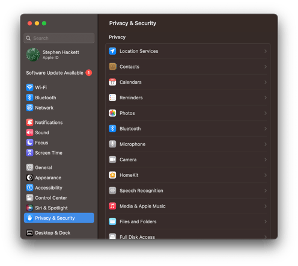This screenshot has width=298, height=266.
Task: Click the search magnifier icon
Action: pyautogui.click(x=28, y=38)
